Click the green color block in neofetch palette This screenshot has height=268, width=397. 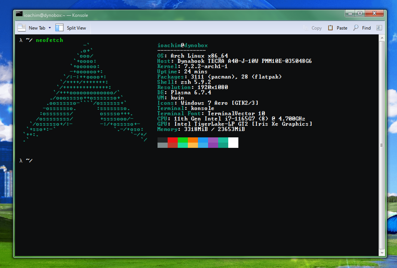[183, 140]
